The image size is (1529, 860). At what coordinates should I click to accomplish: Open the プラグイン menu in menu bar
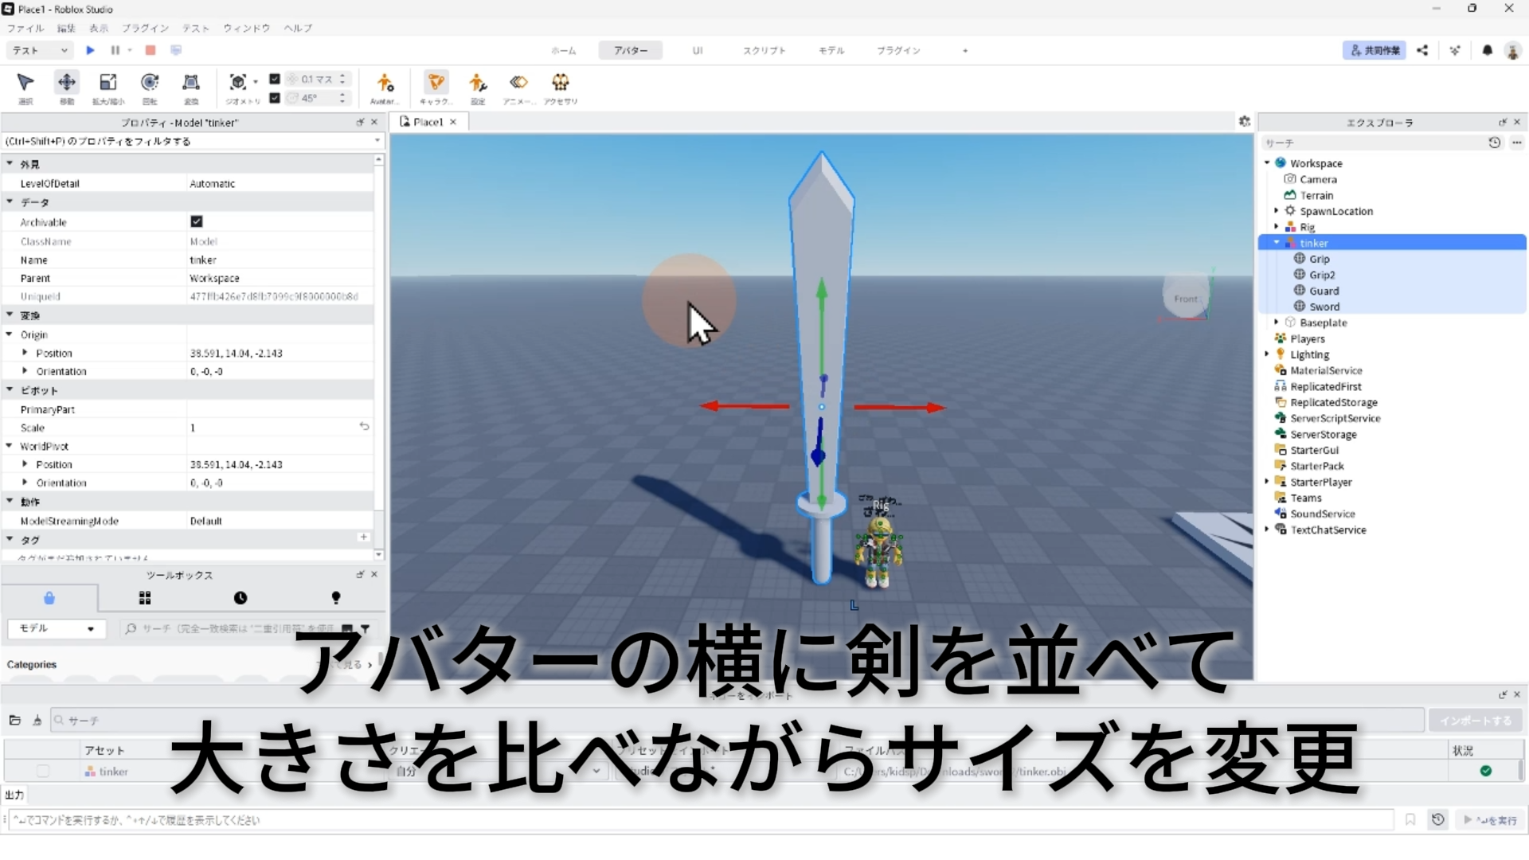pyautogui.click(x=145, y=28)
